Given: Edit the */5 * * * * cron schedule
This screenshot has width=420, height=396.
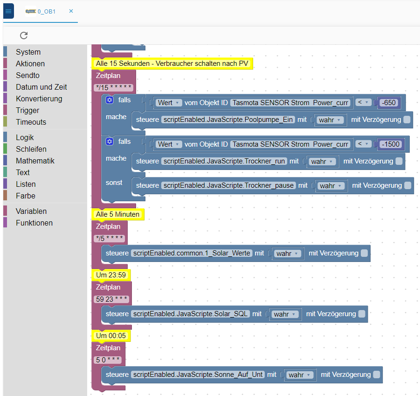Looking at the screenshot, I should point(109,239).
